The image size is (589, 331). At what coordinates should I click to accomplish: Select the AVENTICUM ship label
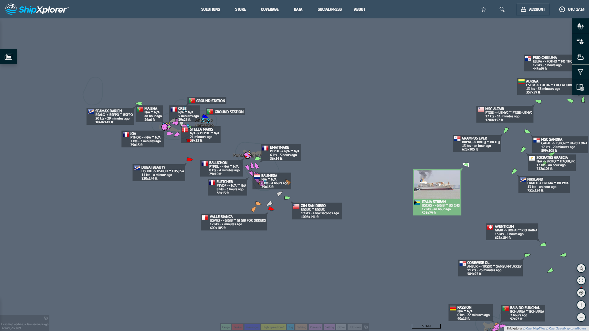pyautogui.click(x=512, y=232)
